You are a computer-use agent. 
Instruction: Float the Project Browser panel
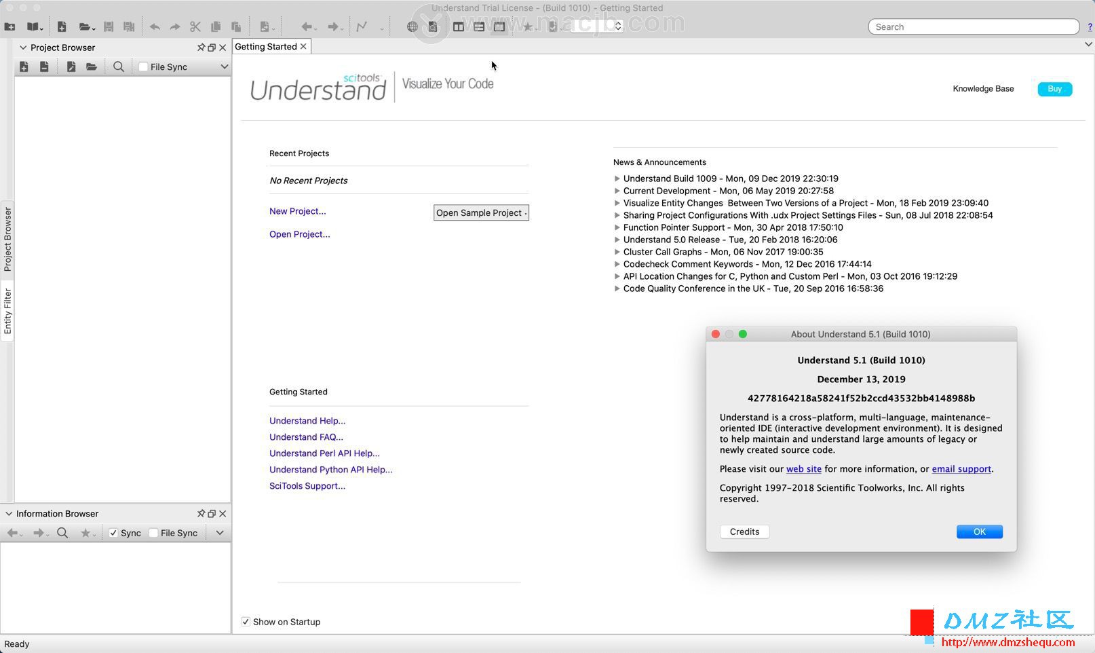[x=212, y=48]
